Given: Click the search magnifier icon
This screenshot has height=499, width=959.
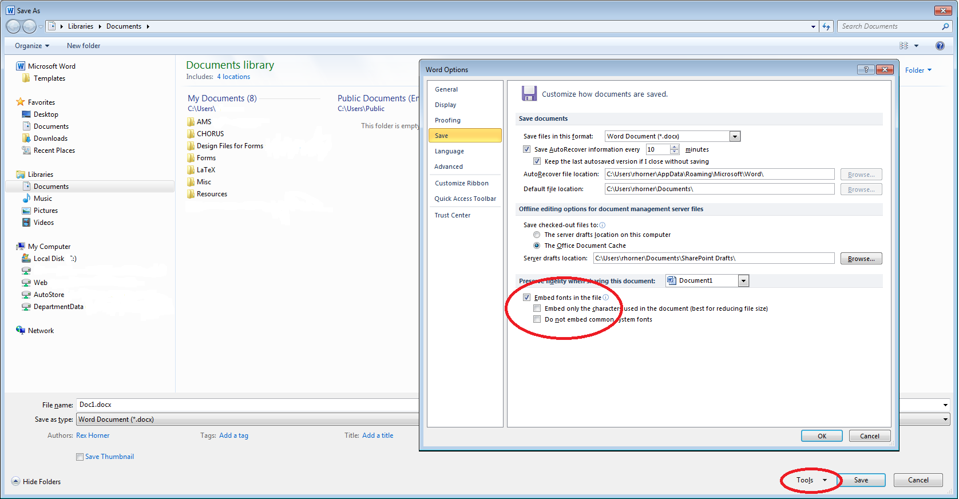Looking at the screenshot, I should pos(945,26).
